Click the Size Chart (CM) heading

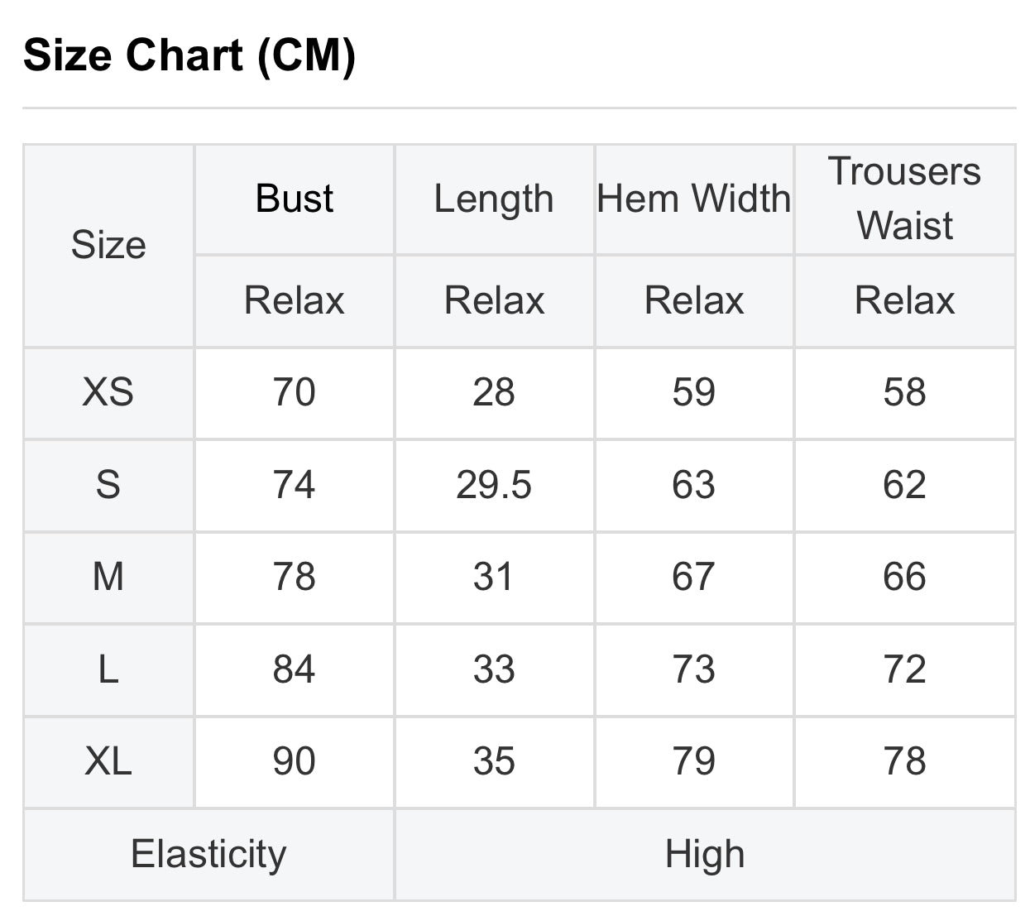[x=189, y=55]
